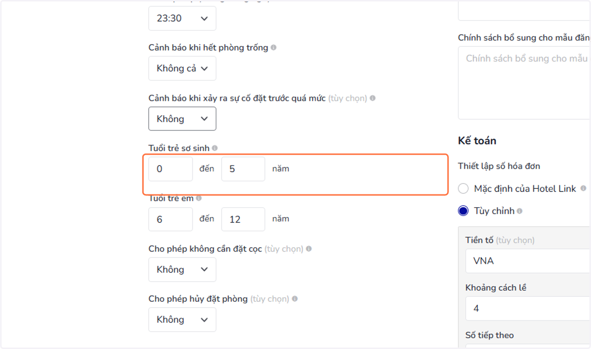Open the 'Cho phép không cần đặt cọc' dropdown
Viewport: 591px width, 349px height.
182,269
